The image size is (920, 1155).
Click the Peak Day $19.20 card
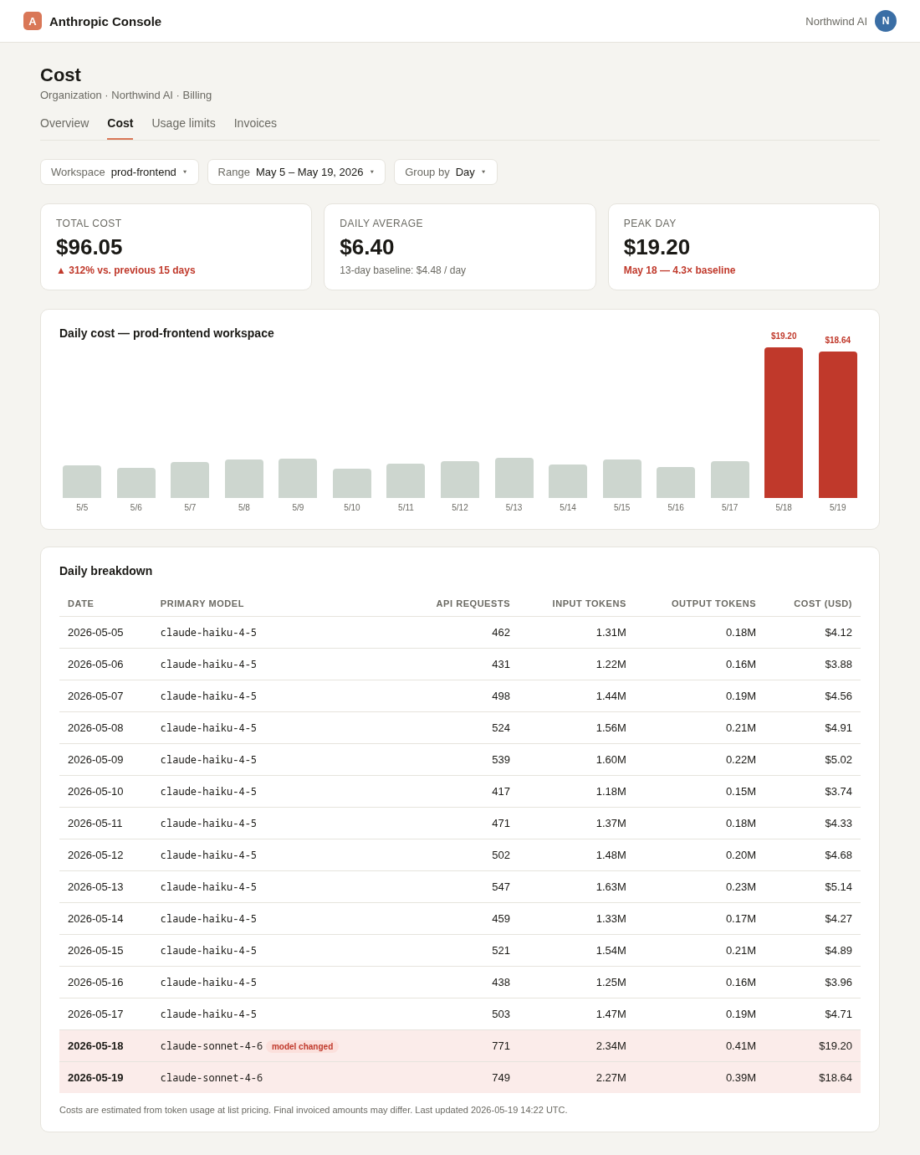pyautogui.click(x=744, y=247)
